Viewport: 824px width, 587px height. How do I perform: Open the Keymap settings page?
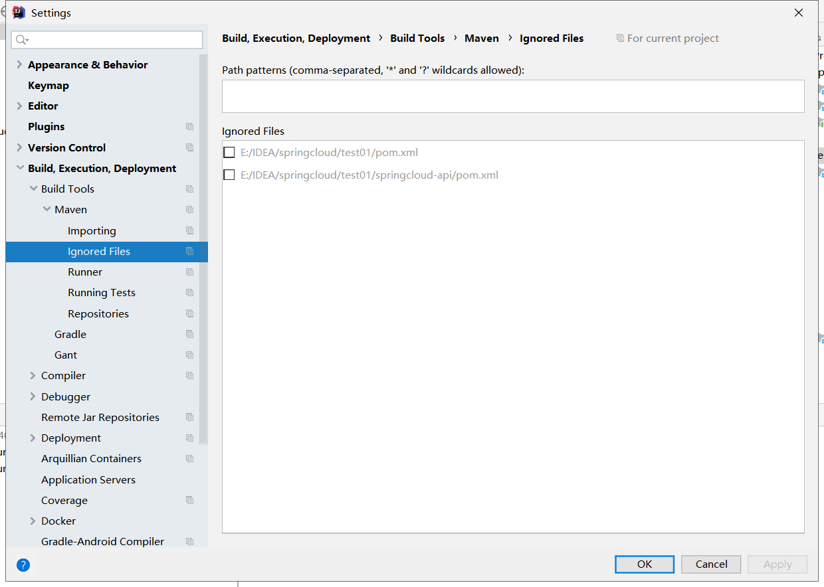pos(49,86)
